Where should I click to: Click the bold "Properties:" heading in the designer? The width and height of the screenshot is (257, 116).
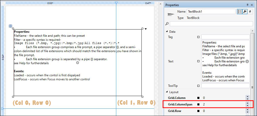(x=22, y=32)
